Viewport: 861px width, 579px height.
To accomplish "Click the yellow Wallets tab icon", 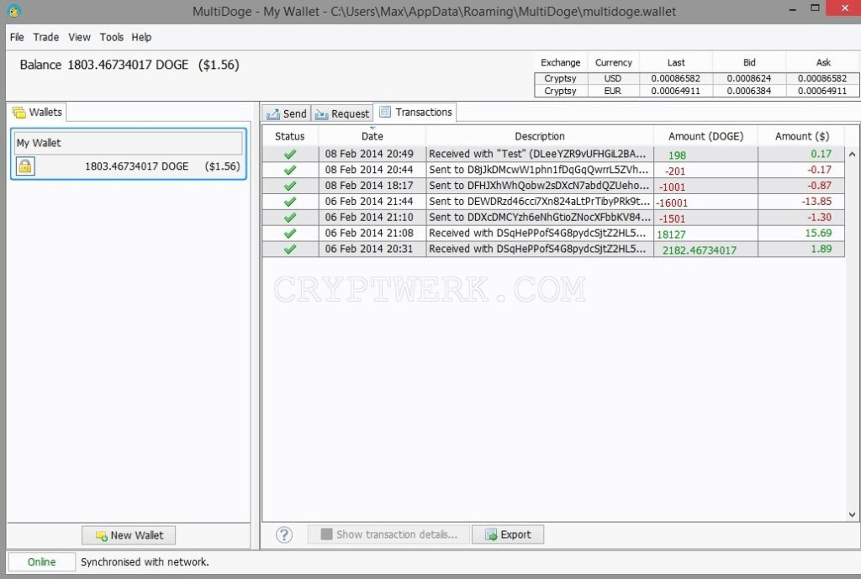I will 19,113.
